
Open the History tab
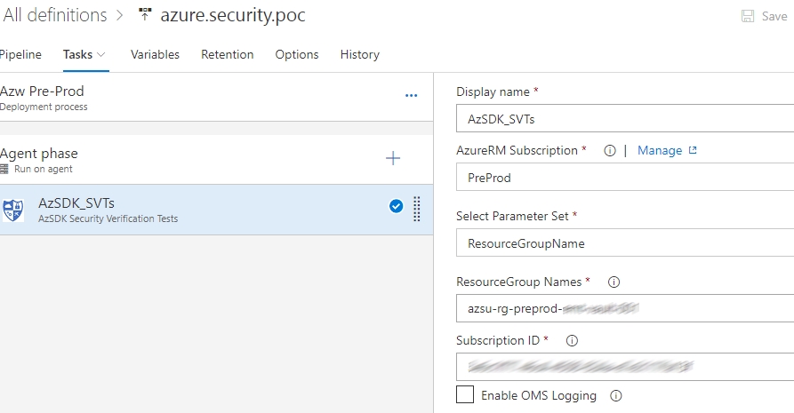360,55
